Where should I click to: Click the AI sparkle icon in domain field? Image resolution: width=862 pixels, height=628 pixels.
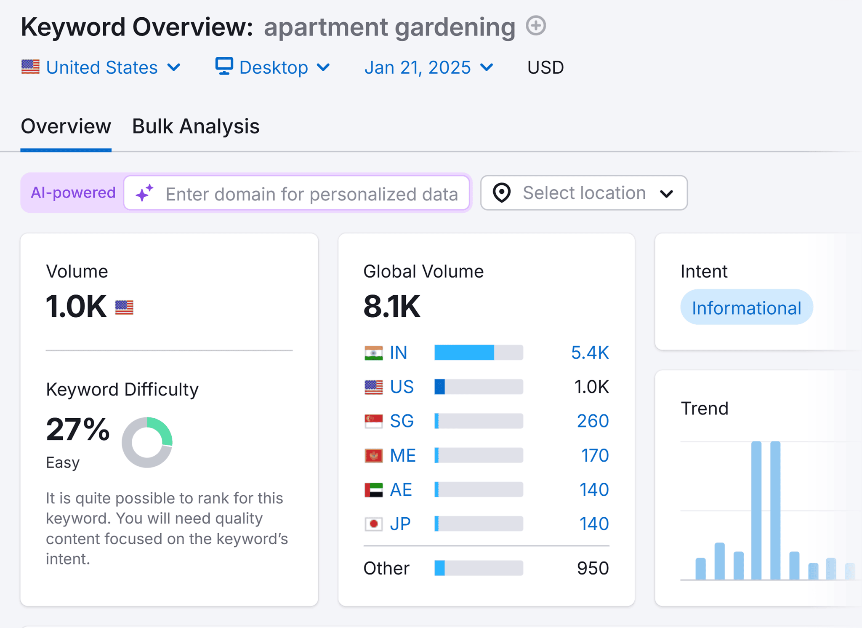(x=144, y=194)
